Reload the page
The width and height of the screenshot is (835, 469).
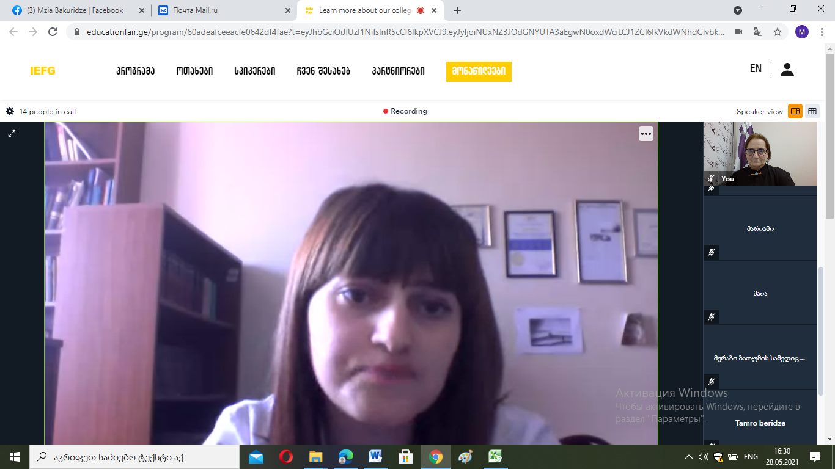(53, 32)
